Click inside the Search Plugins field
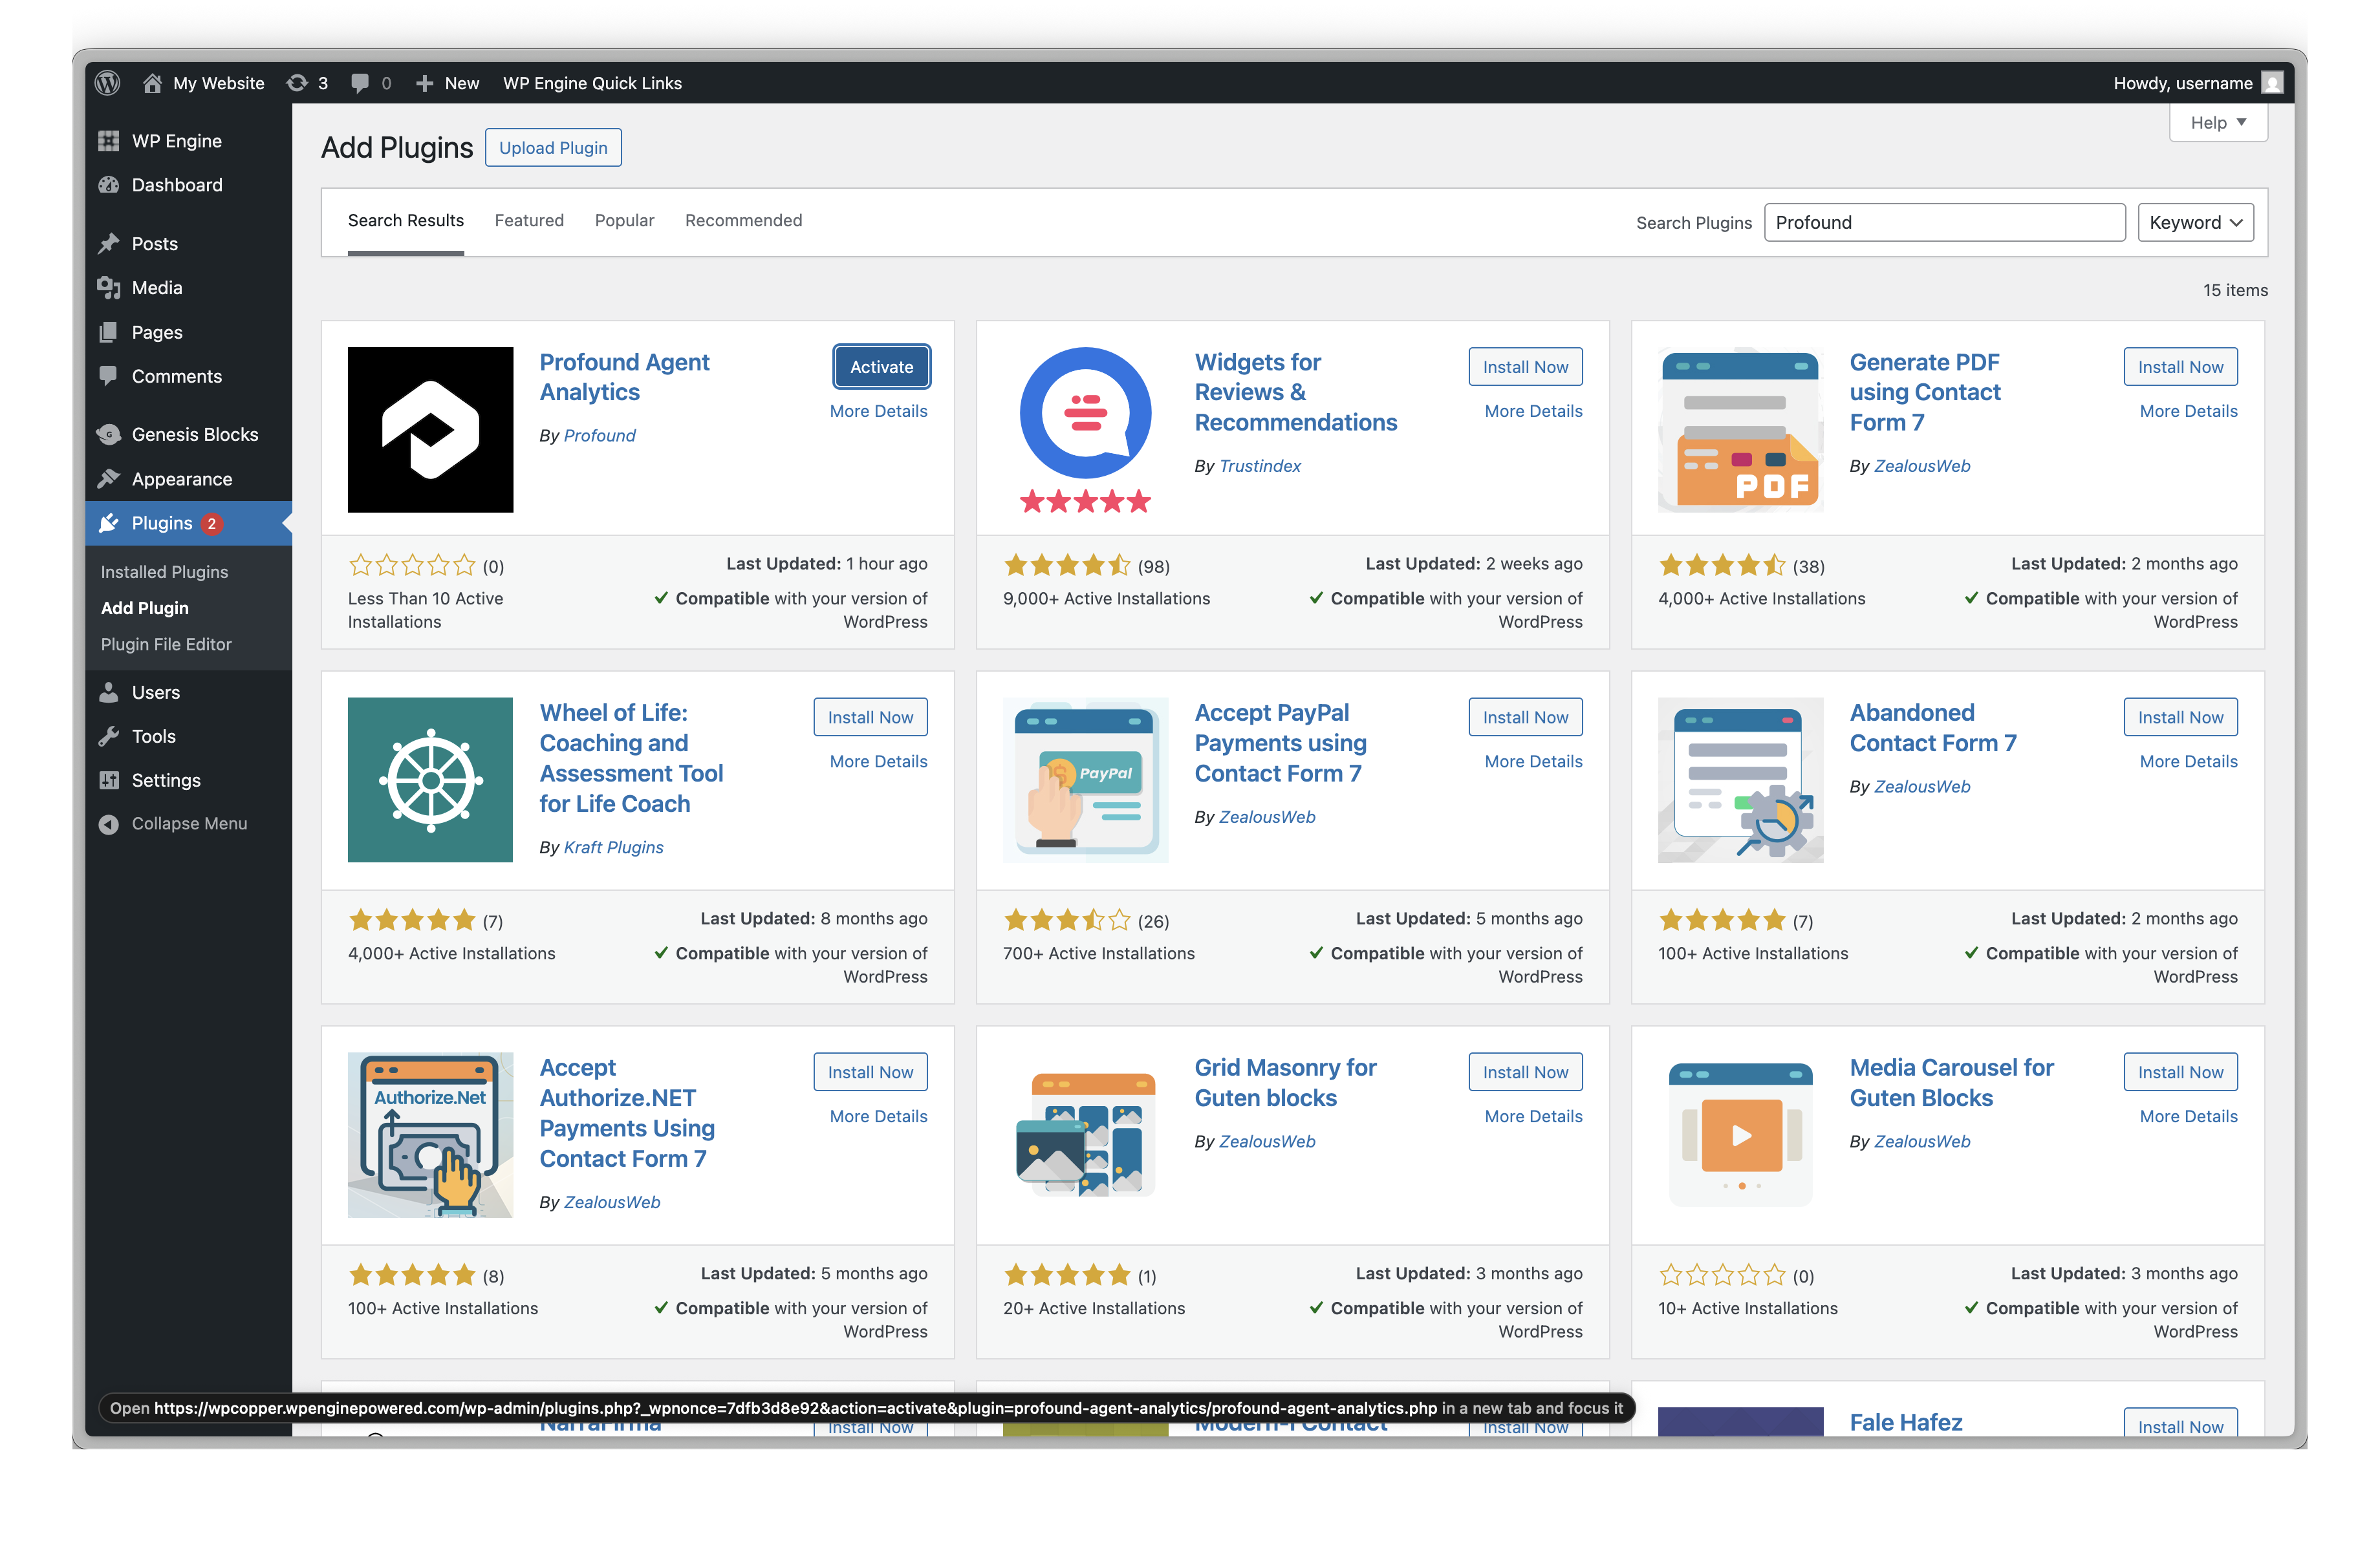The image size is (2380, 1545). (1944, 222)
